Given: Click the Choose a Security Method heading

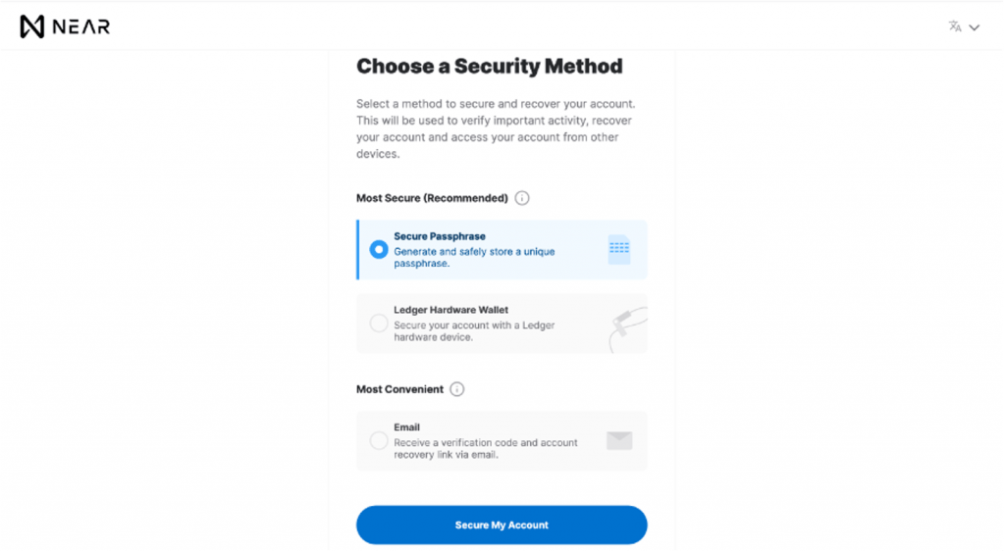Looking at the screenshot, I should (x=489, y=67).
